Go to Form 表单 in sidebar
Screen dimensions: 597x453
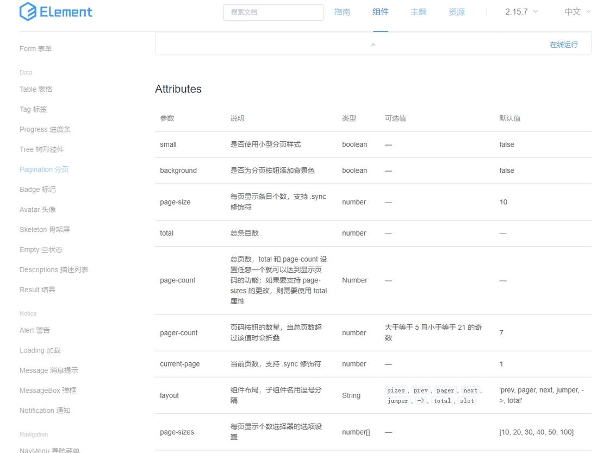click(x=35, y=49)
